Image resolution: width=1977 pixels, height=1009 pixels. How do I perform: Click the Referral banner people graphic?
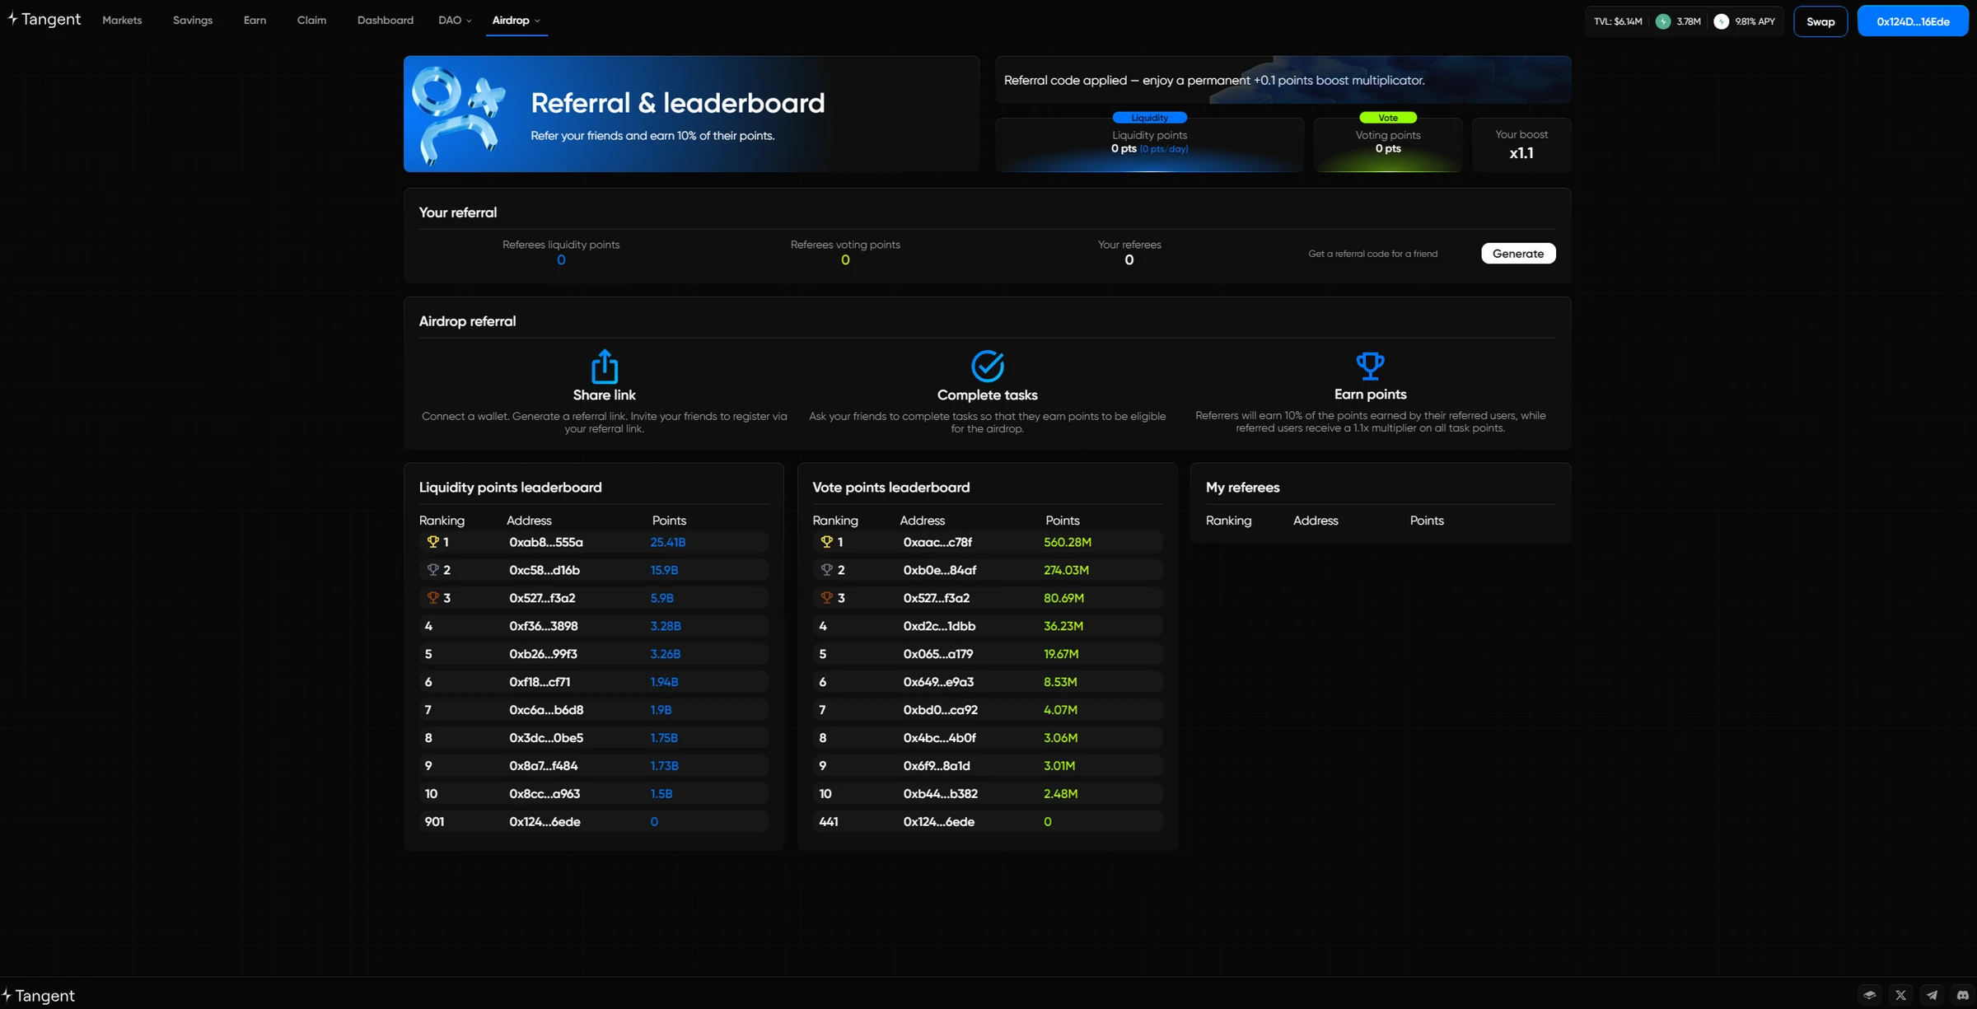pos(458,114)
